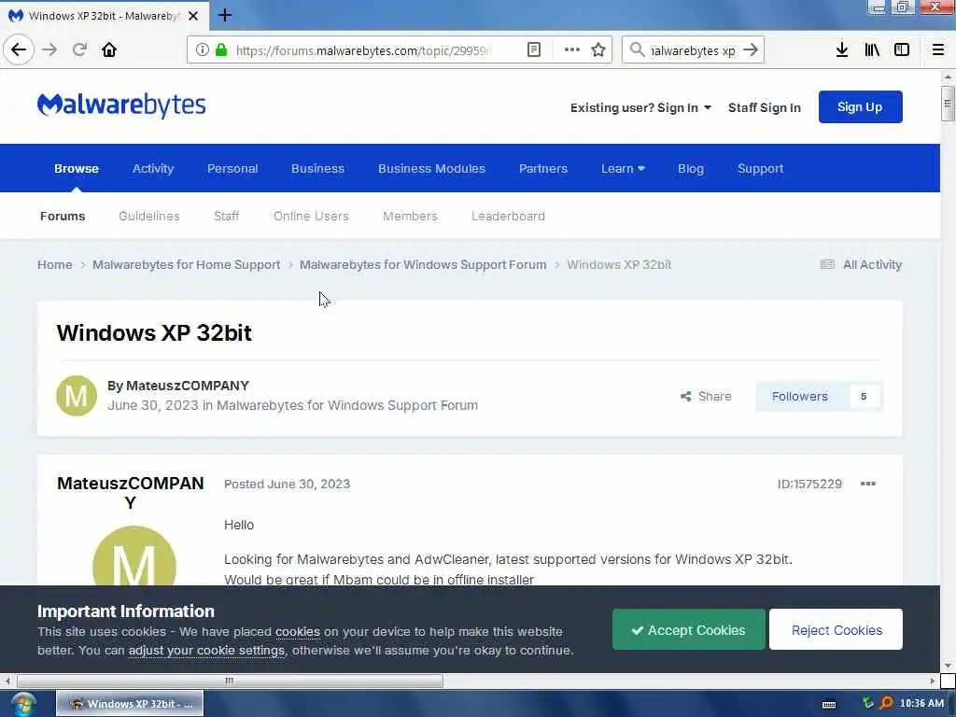Viewport: 956px width, 717px height.
Task: Open cookies link in banner text
Action: 298,632
